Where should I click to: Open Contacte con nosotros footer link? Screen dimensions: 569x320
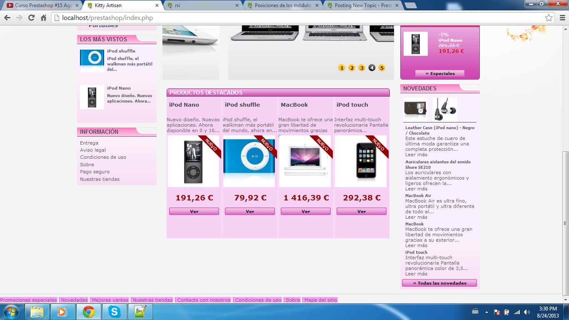click(x=204, y=300)
